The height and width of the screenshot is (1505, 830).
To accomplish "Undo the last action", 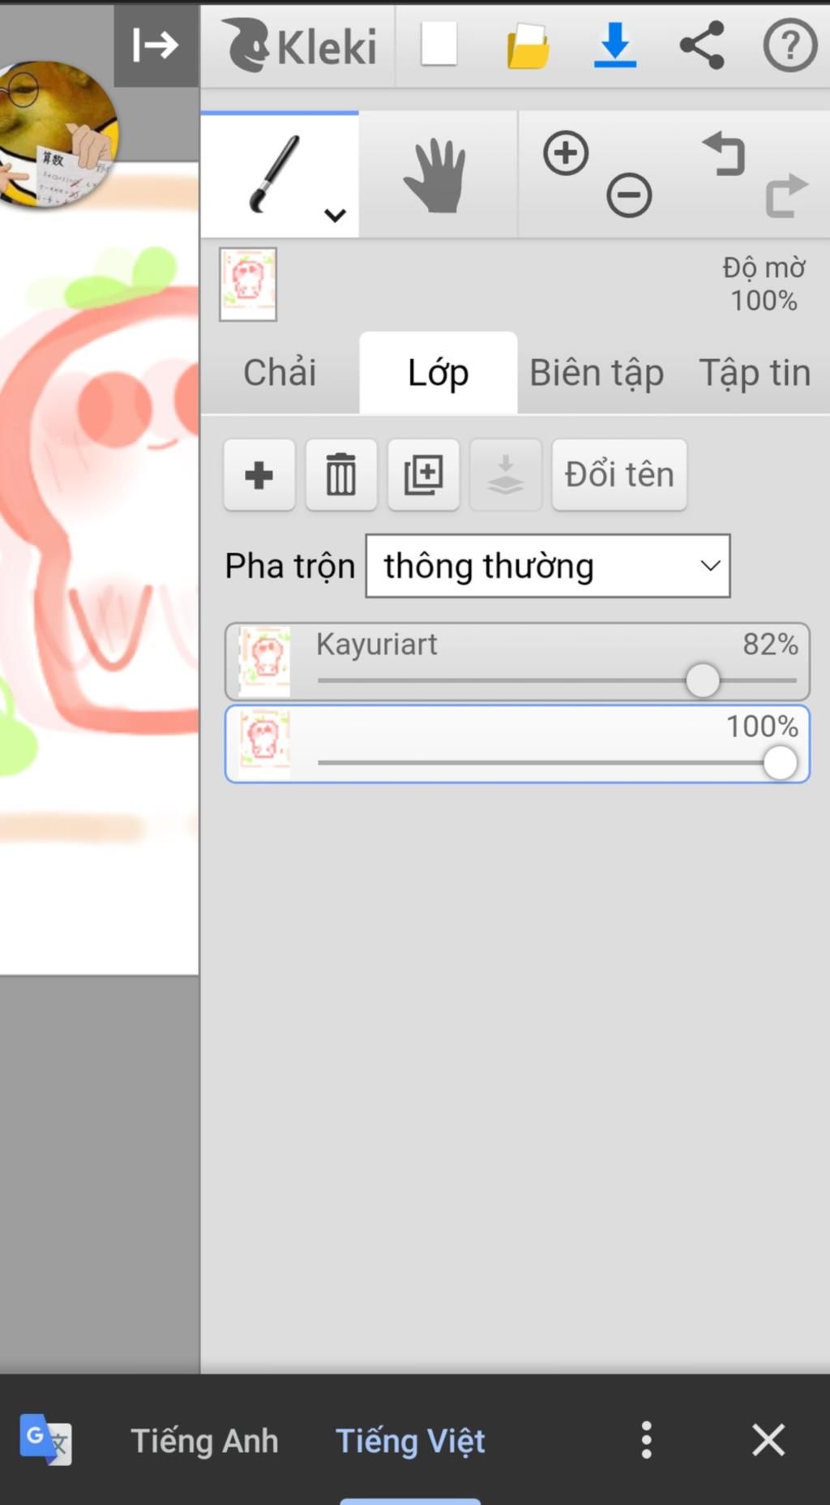I will coord(724,153).
